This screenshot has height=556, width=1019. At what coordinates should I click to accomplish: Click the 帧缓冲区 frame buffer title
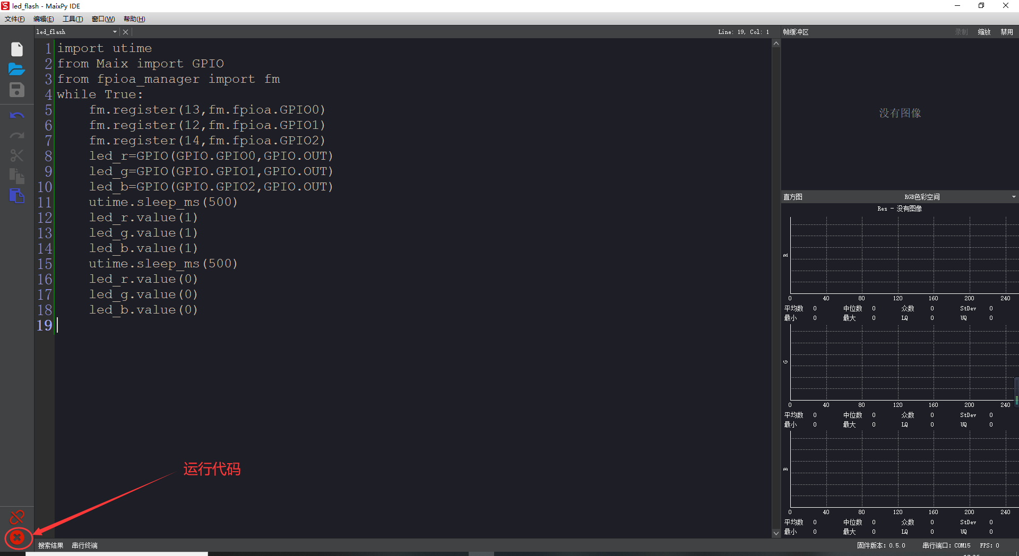click(796, 32)
